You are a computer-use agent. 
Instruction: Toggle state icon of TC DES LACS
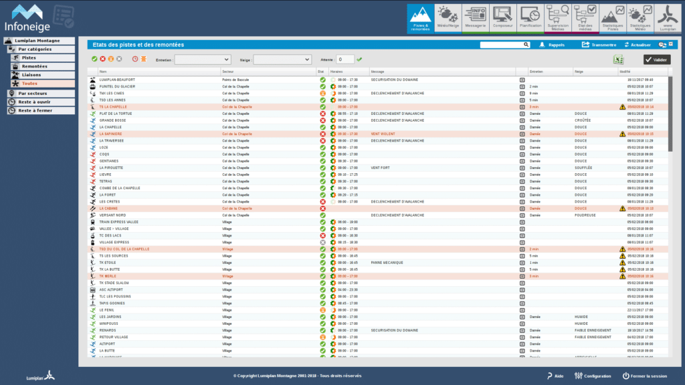(x=323, y=236)
